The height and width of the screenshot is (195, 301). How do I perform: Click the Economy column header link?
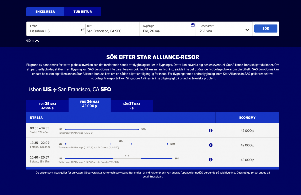click(247, 118)
